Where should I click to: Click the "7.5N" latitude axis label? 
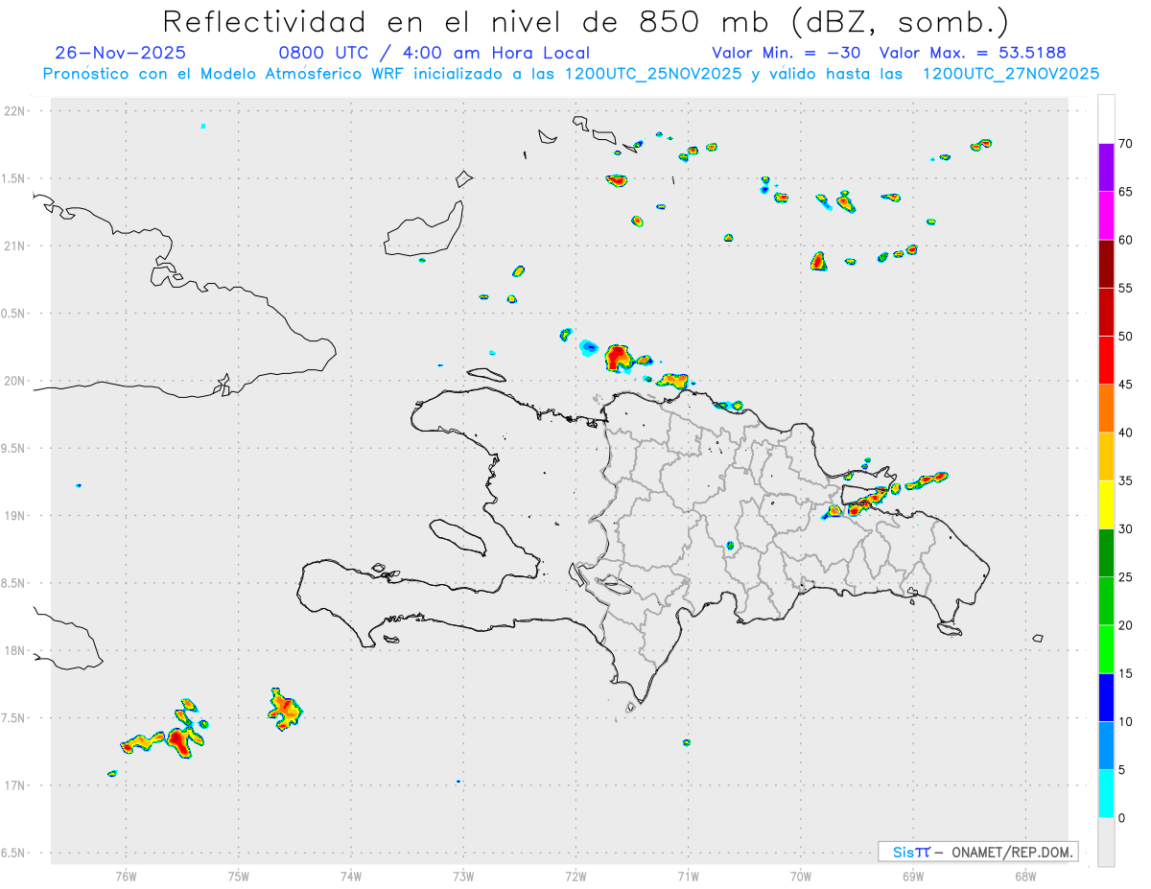tap(13, 718)
